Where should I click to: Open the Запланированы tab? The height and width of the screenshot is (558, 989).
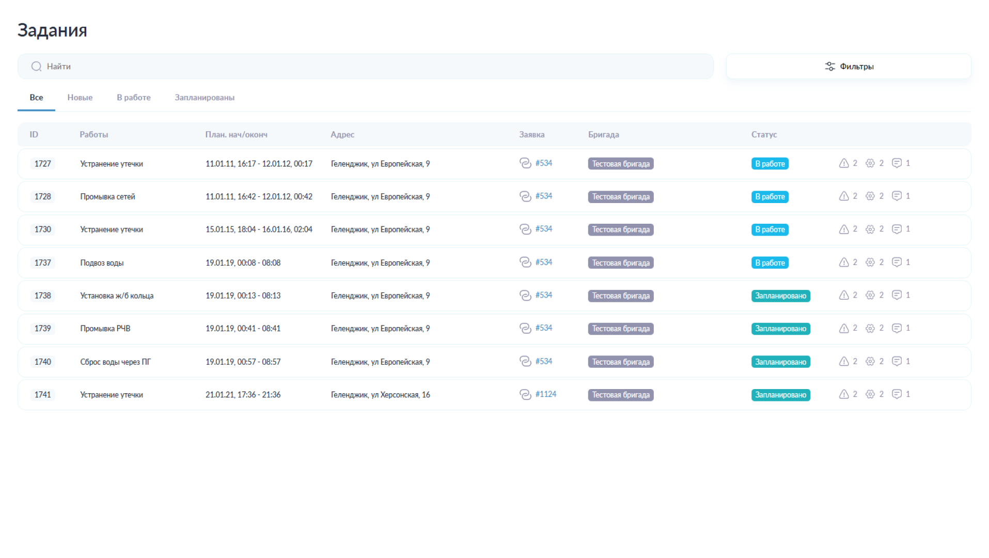pyautogui.click(x=205, y=98)
